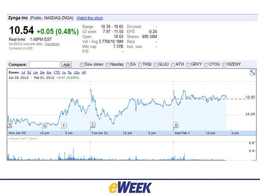
Task: Choose the 6m zoom range
Action: click(x=49, y=72)
